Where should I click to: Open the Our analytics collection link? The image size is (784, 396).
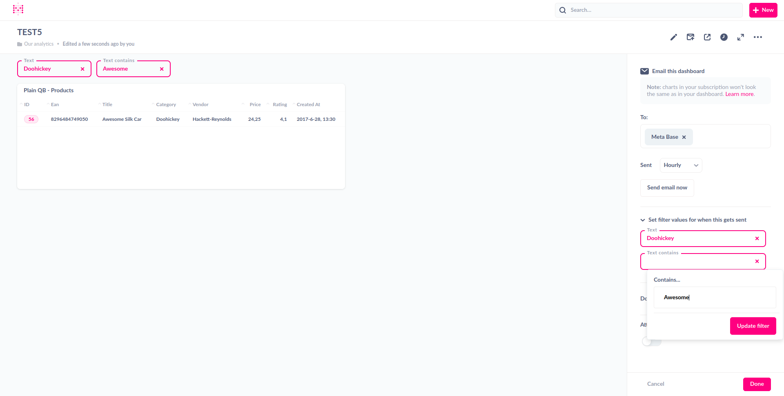pos(39,44)
